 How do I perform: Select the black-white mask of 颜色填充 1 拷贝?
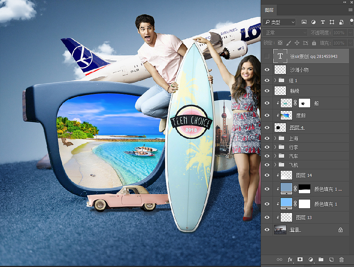coord(304,189)
